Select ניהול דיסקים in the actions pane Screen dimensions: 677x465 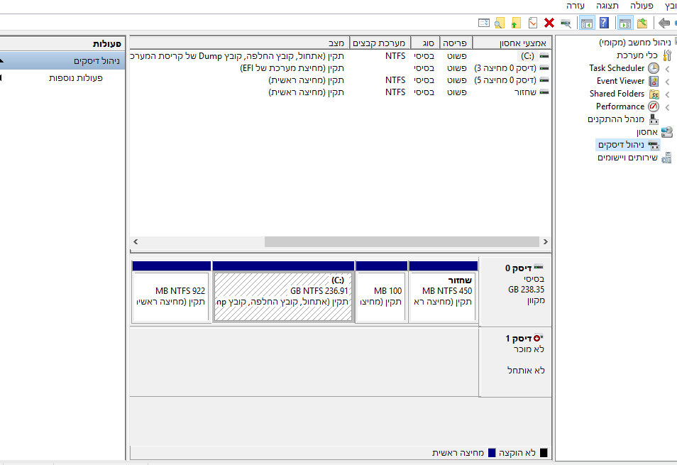62,61
